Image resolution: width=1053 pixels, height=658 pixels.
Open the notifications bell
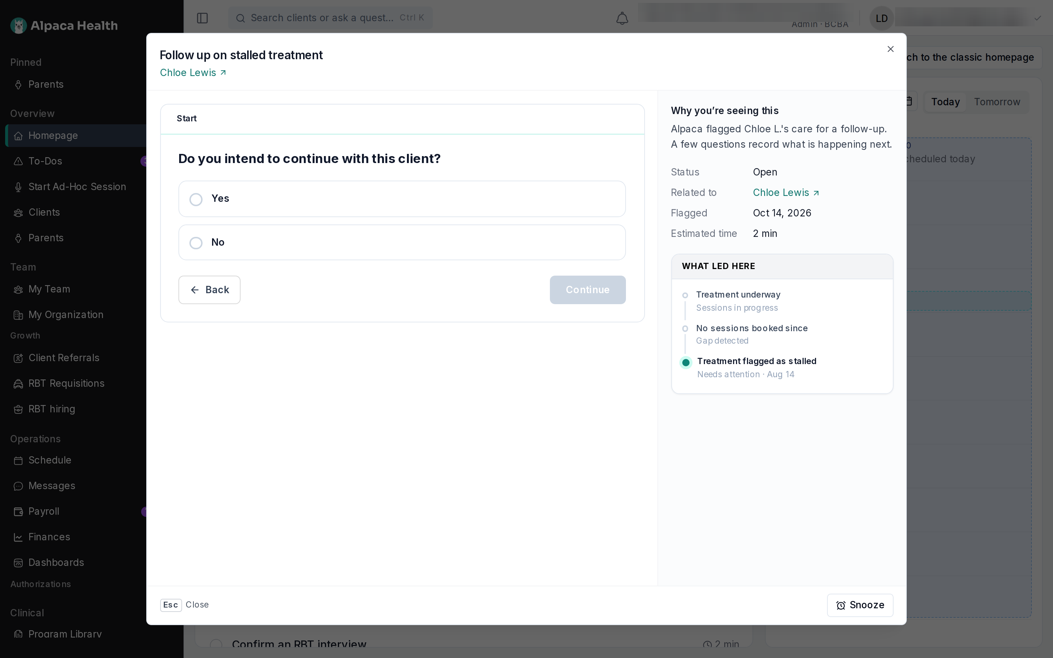pos(622,18)
